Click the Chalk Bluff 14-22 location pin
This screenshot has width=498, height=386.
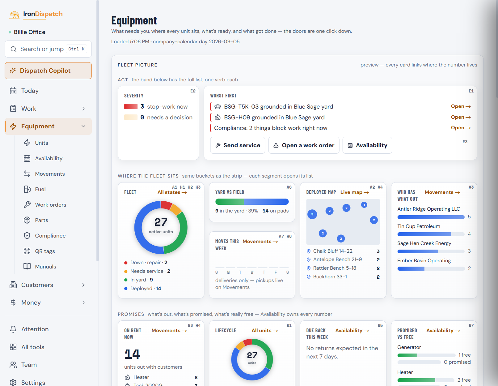(x=308, y=251)
